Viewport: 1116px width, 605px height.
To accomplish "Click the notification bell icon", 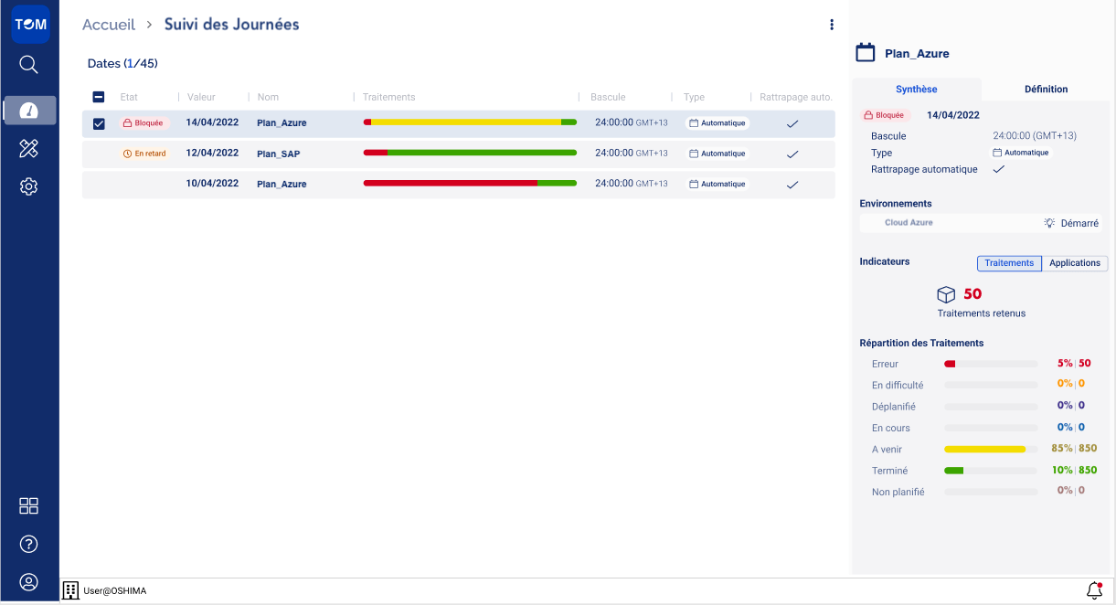I will click(1094, 590).
